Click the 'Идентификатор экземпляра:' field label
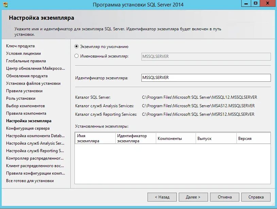Viewport: 277px width, 209px height. point(102,78)
